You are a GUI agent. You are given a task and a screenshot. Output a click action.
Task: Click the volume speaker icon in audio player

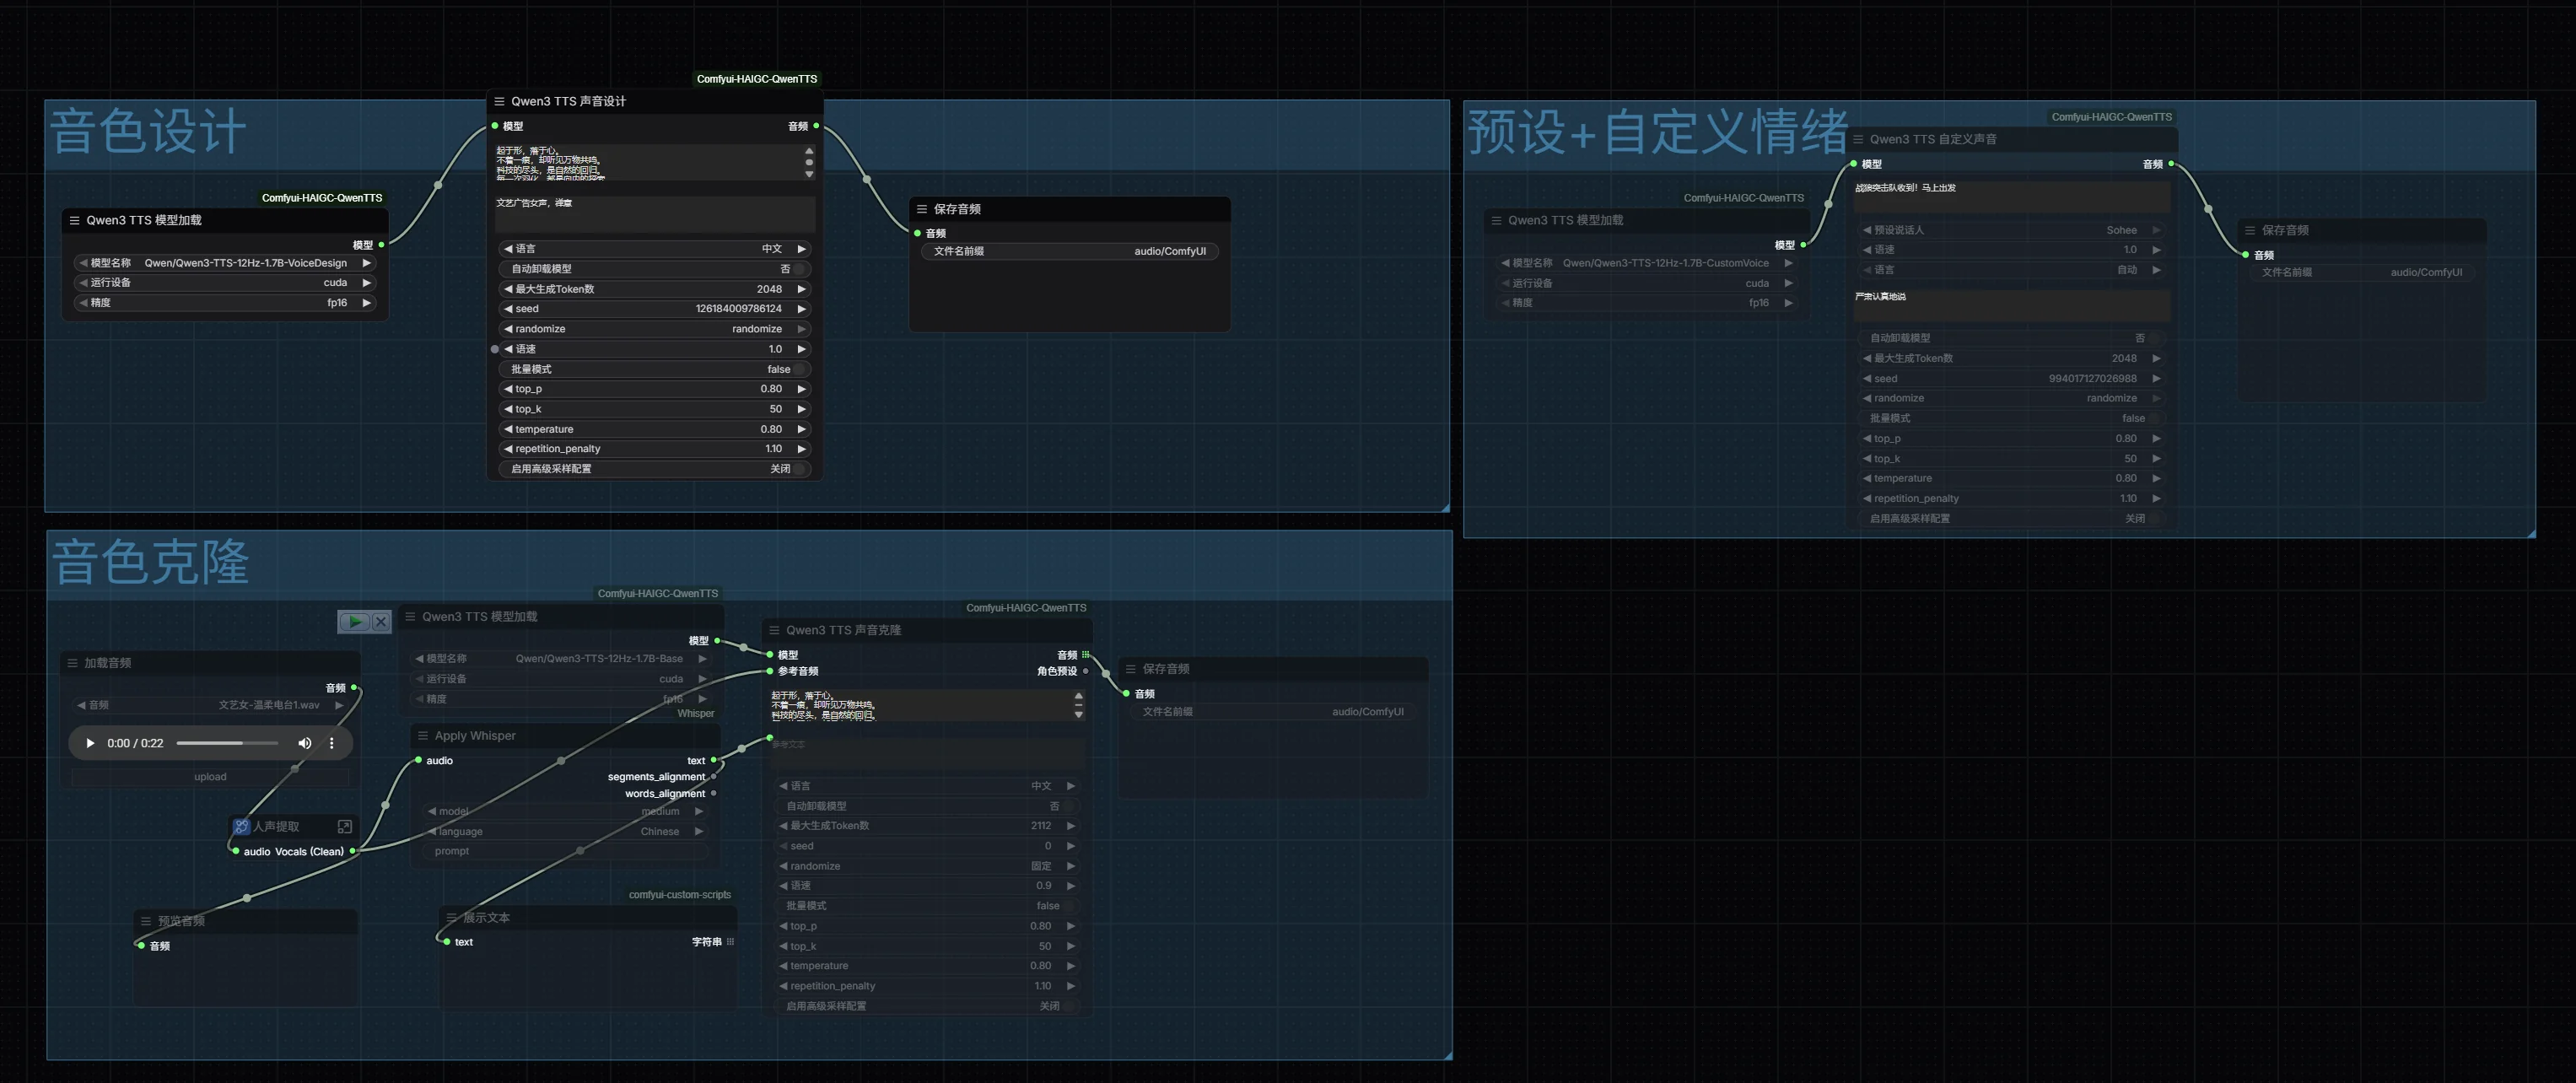pos(304,743)
